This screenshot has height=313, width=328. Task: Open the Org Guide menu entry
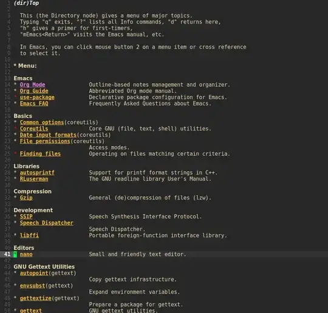34,91
